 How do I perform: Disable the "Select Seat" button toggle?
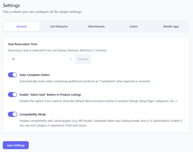coord(13,95)
